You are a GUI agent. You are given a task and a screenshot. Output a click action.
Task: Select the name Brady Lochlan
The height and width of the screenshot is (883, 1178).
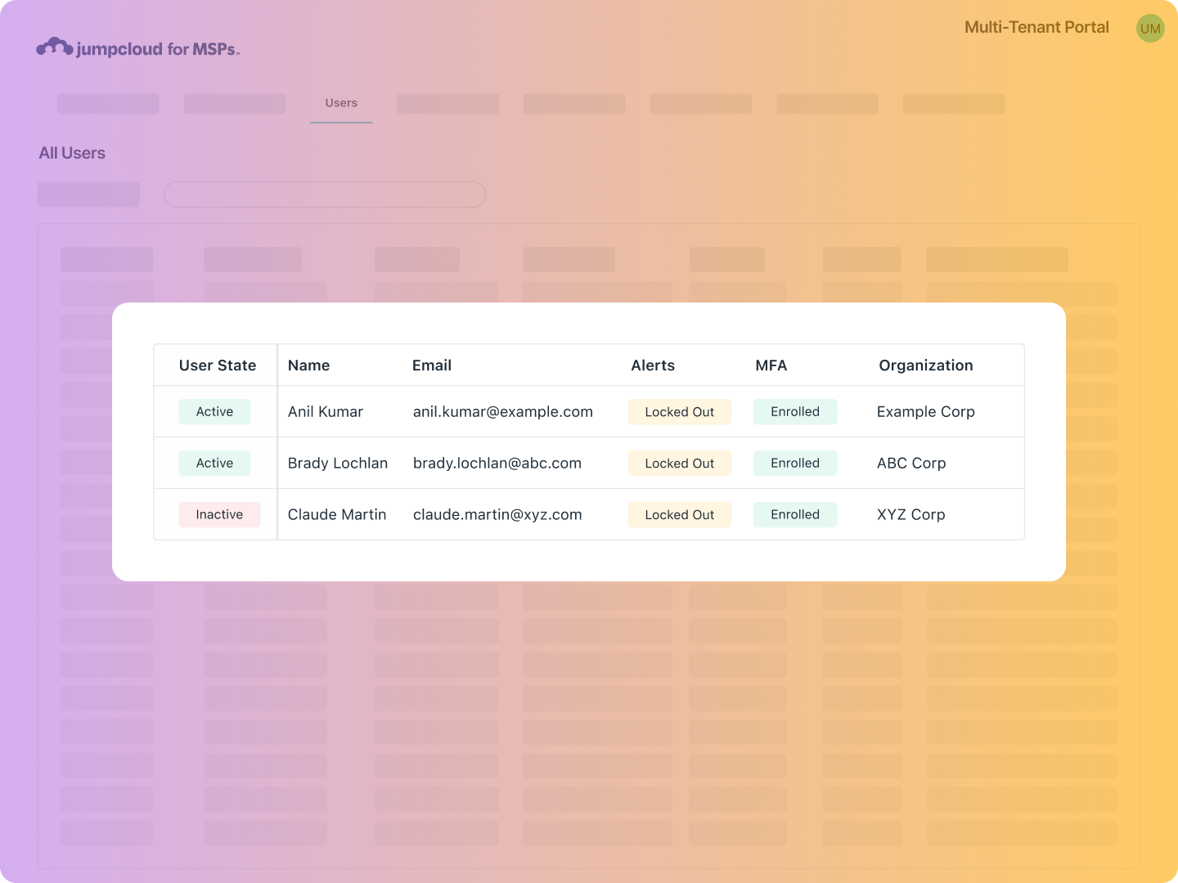338,464
